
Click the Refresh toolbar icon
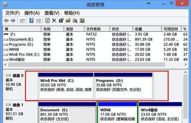(x=48, y=21)
